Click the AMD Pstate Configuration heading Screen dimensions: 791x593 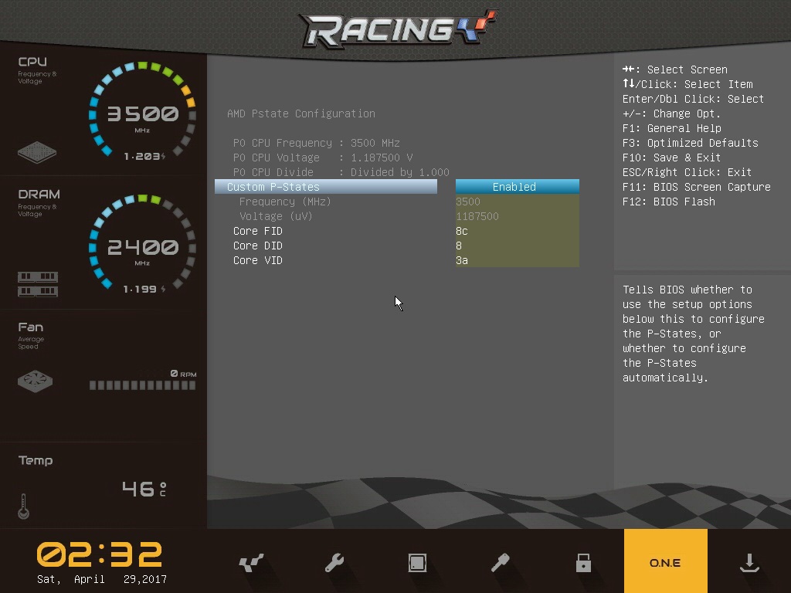coord(301,114)
